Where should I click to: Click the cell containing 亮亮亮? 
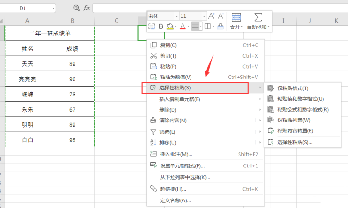click(27, 79)
